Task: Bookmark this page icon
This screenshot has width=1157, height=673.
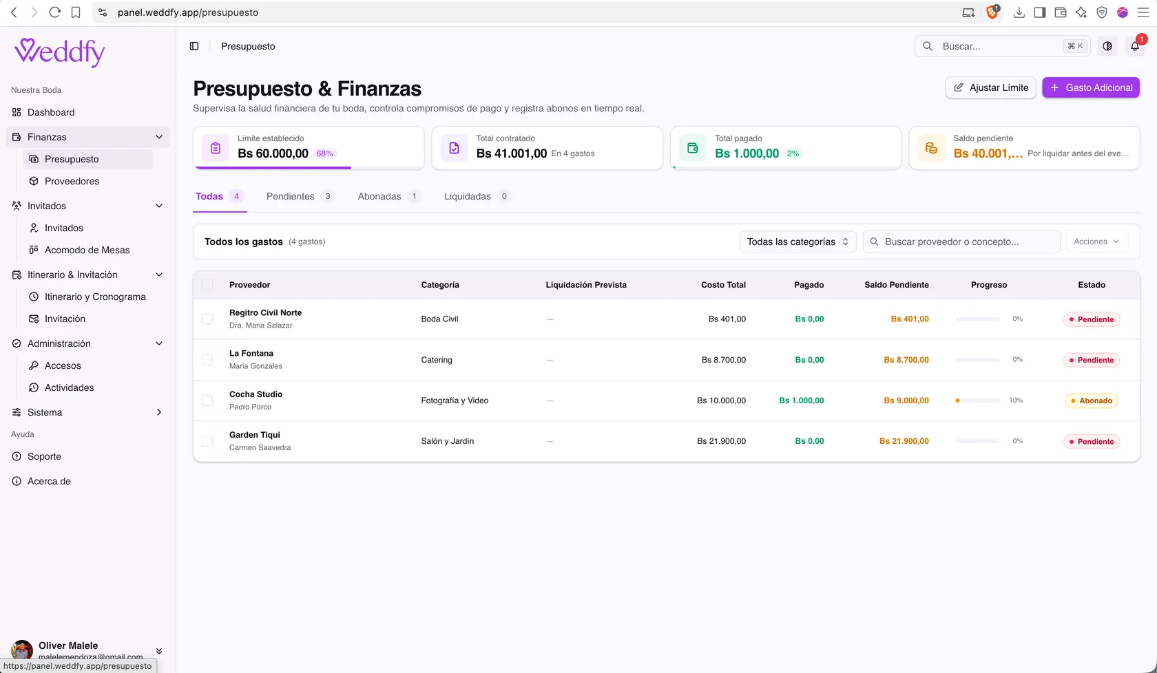Action: (76, 12)
